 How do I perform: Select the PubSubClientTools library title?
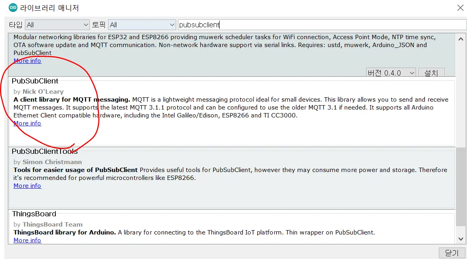pos(45,151)
